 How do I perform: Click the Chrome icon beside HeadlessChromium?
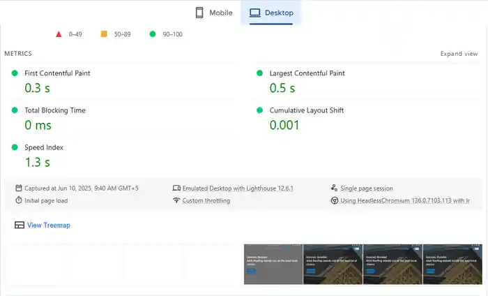click(335, 200)
